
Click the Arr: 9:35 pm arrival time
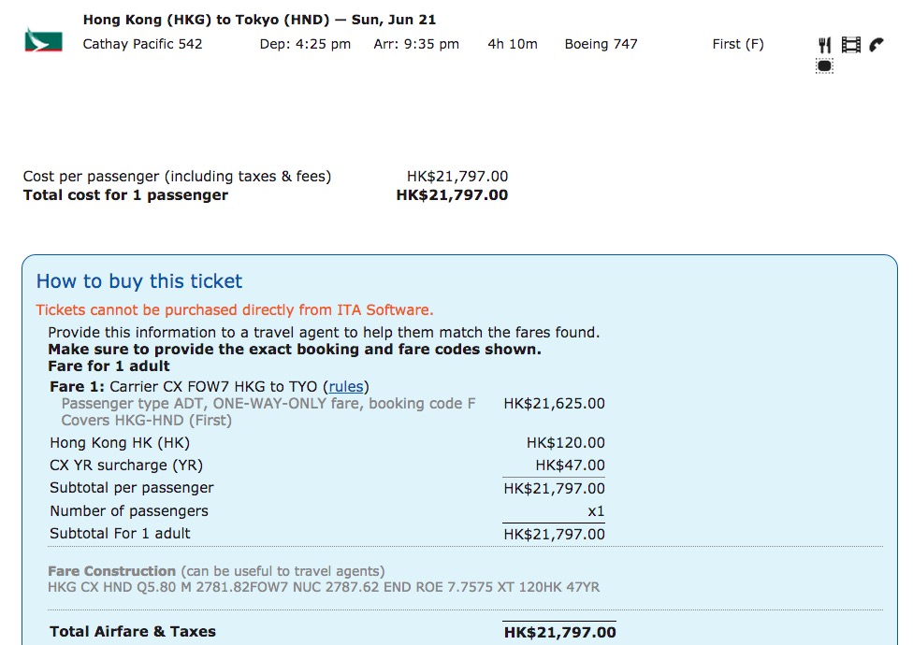(x=416, y=44)
